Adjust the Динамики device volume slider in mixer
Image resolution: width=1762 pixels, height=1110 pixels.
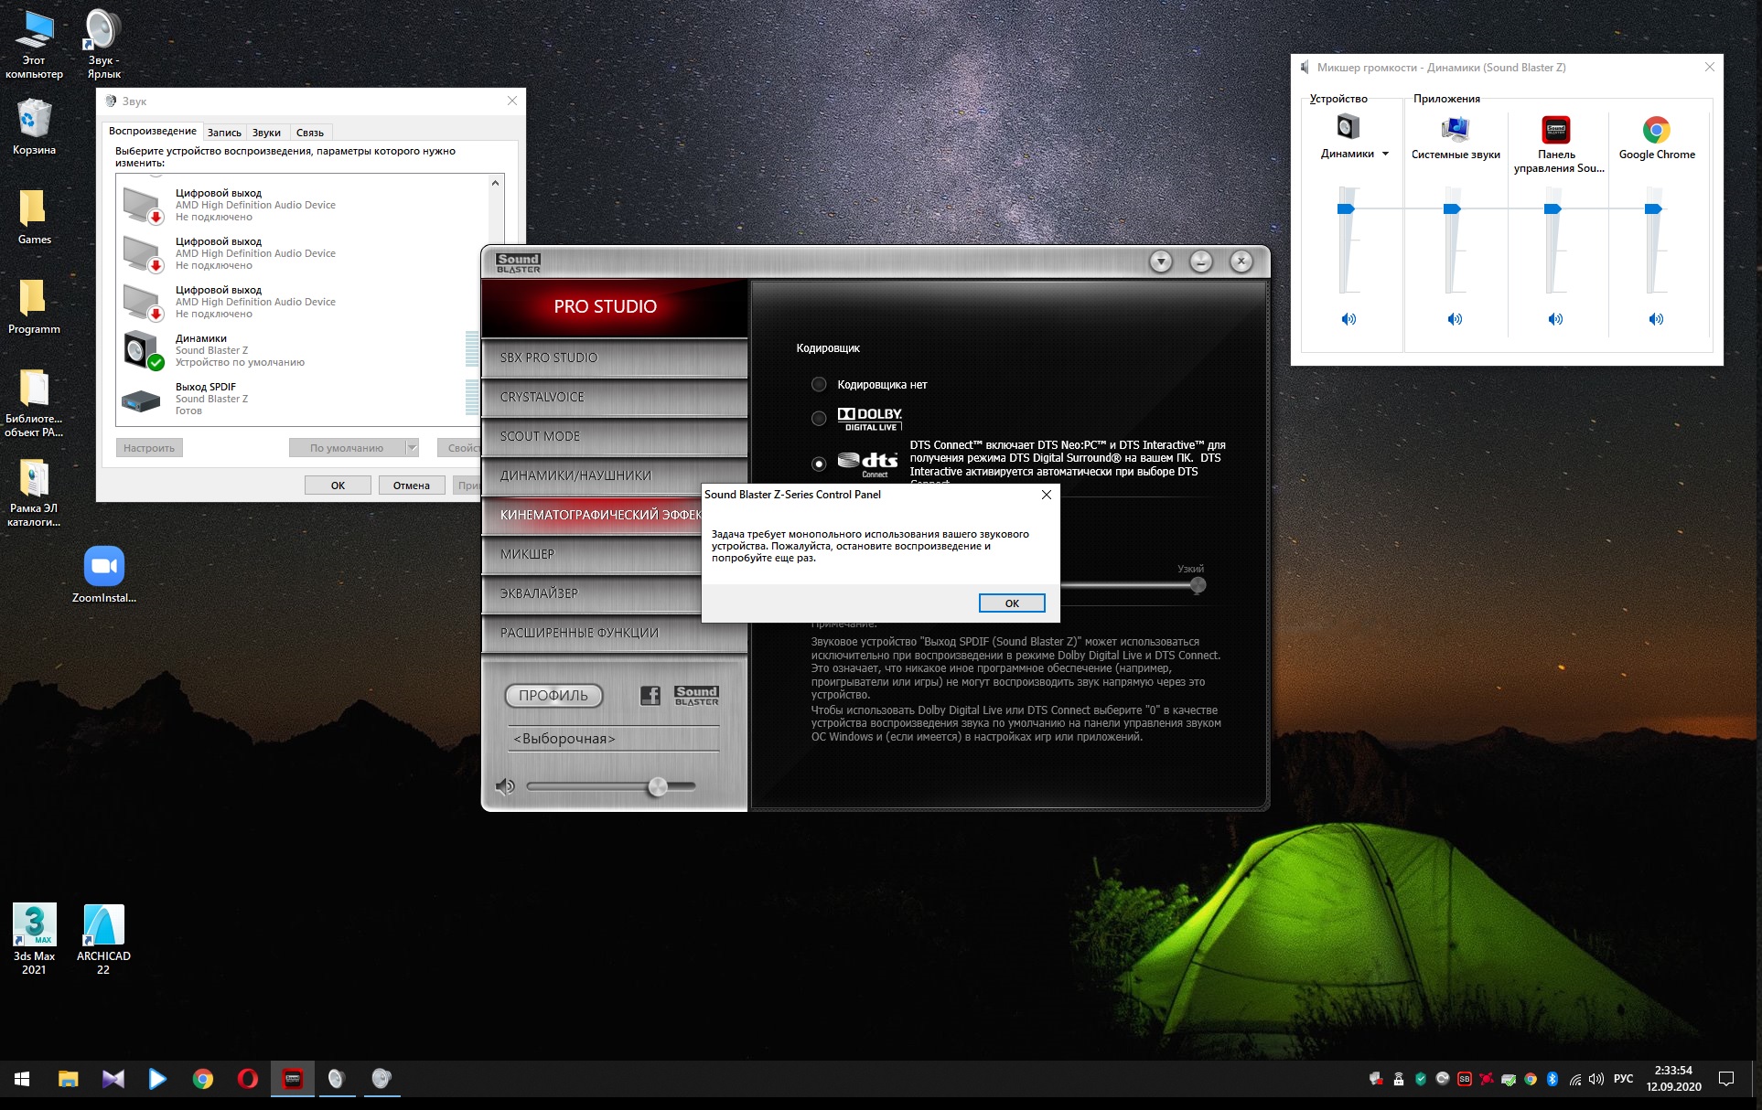(1346, 209)
